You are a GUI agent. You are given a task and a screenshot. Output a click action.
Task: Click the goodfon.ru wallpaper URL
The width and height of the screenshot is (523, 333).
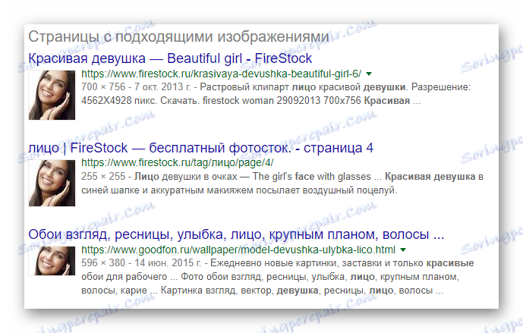click(238, 250)
